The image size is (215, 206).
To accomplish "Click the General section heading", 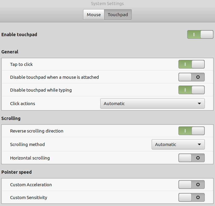I will [x=10, y=52].
